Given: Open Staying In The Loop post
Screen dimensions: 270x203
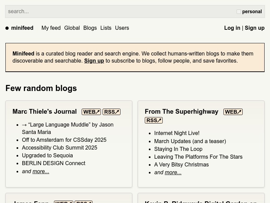Looking at the screenshot, I should [x=178, y=149].
